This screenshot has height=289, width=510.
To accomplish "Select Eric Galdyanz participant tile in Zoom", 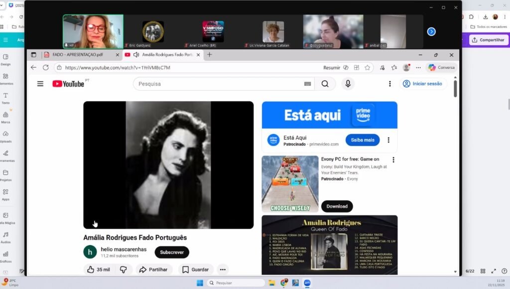I will (x=153, y=31).
